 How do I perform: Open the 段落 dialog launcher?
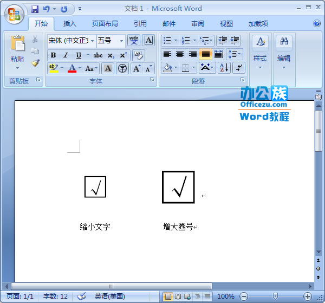(x=242, y=80)
